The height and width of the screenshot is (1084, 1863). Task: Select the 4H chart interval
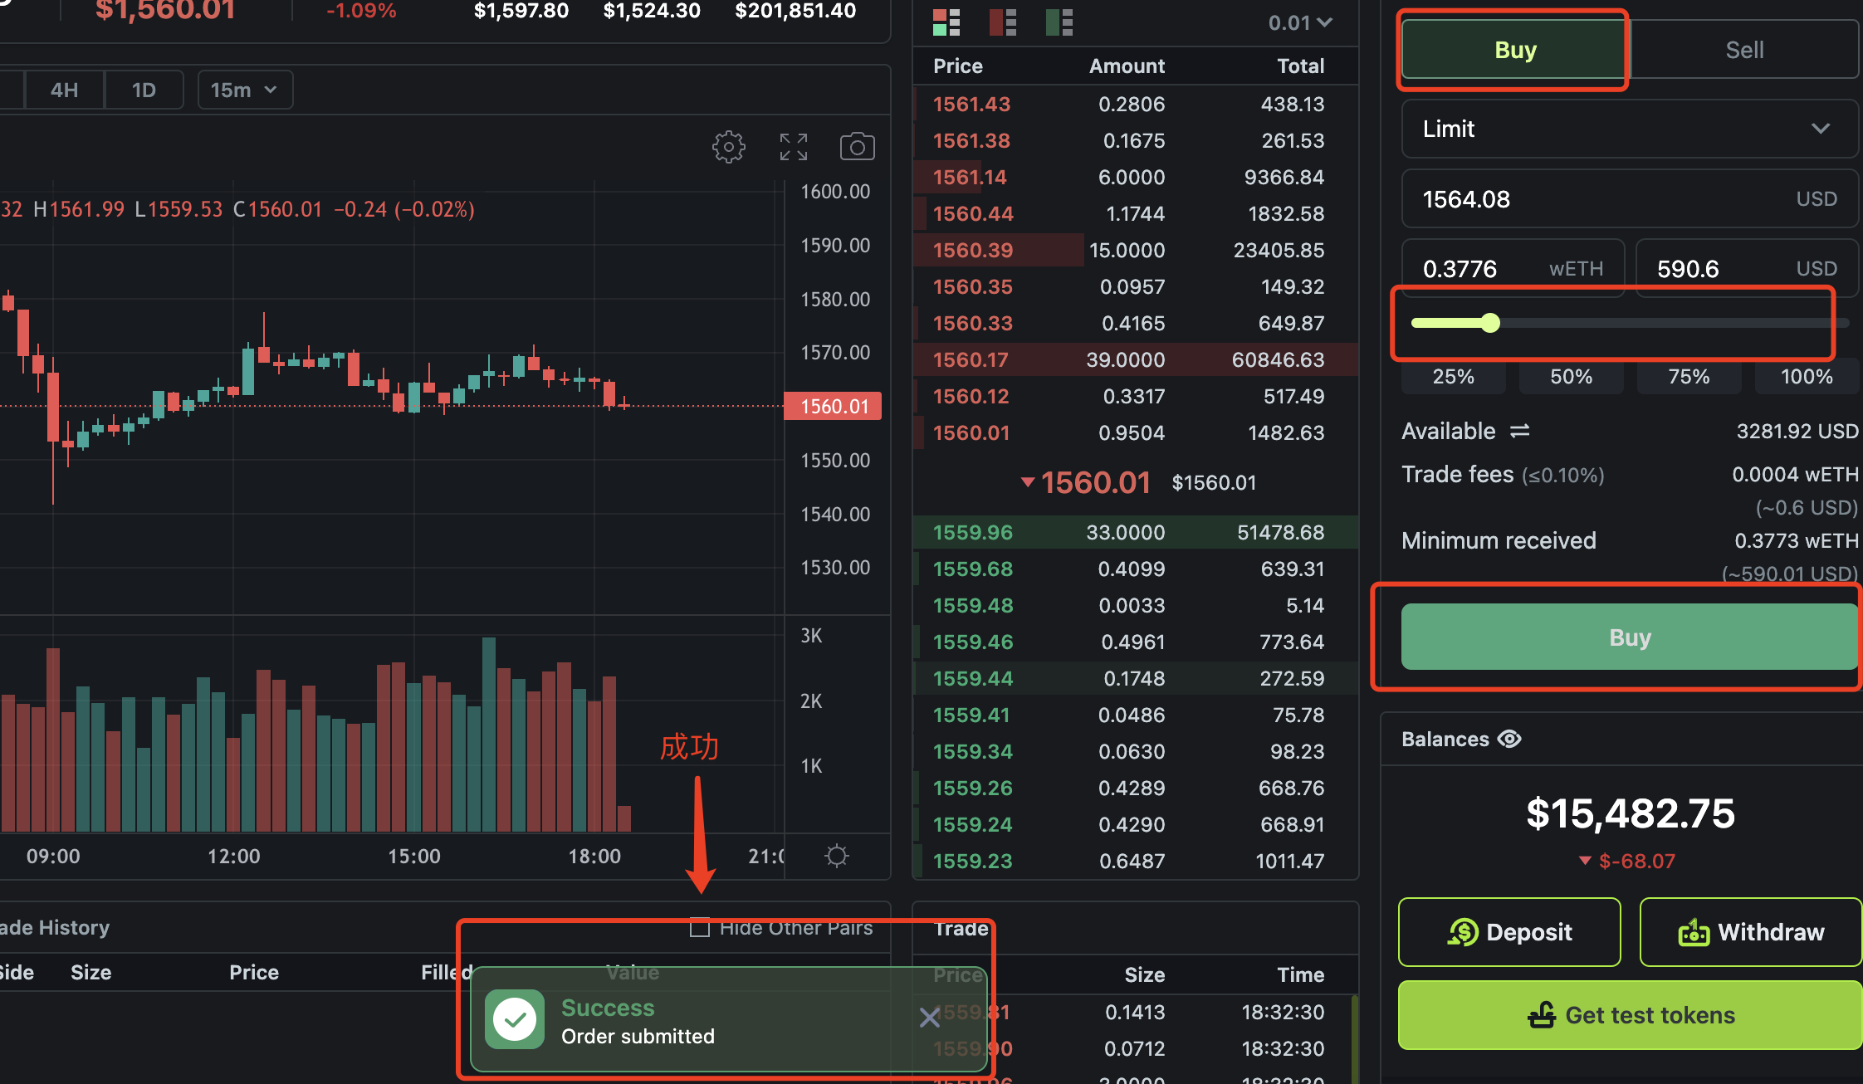(x=64, y=90)
